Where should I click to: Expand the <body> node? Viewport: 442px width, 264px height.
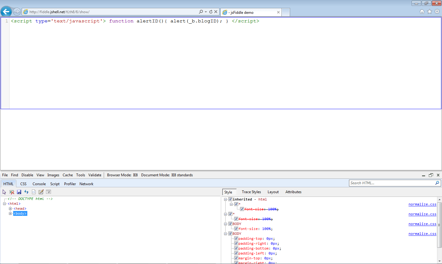[x=10, y=213]
